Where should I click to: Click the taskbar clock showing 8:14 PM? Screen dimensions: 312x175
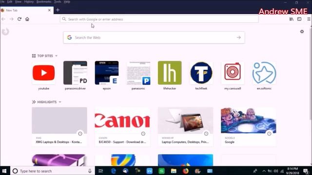click(x=292, y=171)
